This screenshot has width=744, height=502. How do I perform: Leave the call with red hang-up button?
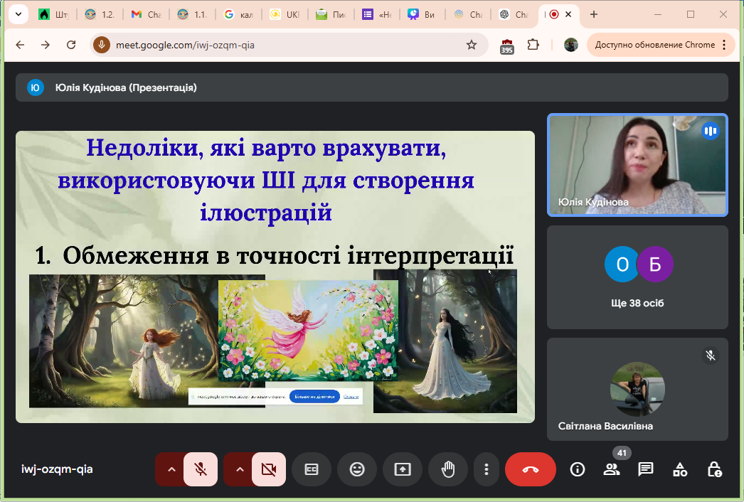point(530,469)
